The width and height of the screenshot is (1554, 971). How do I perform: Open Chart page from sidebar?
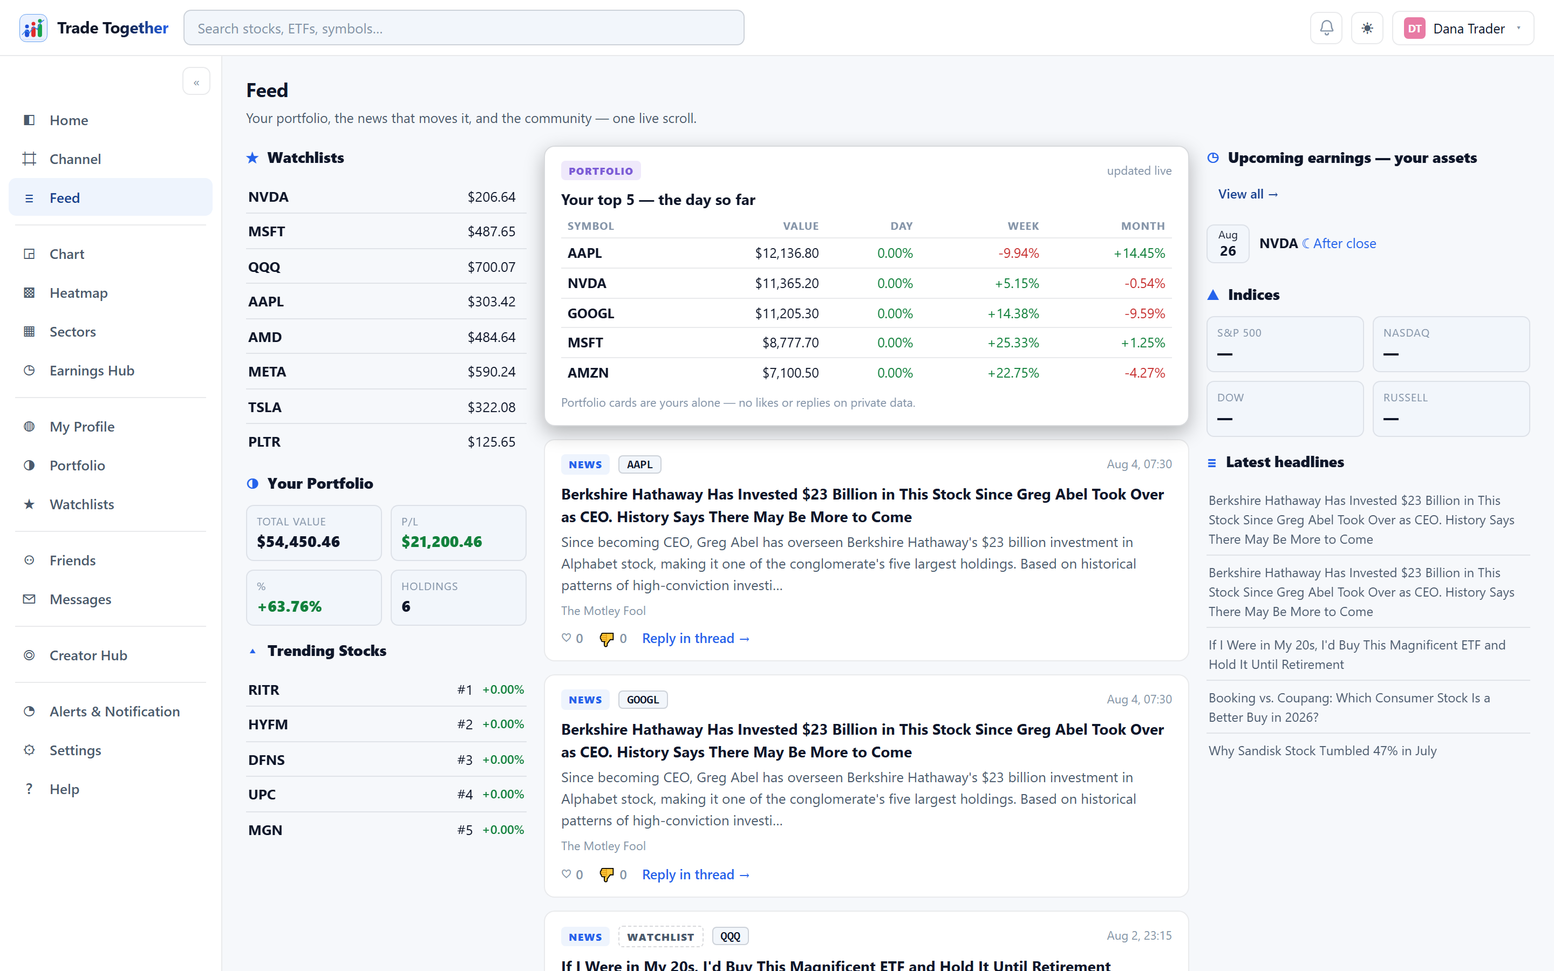[111, 254]
